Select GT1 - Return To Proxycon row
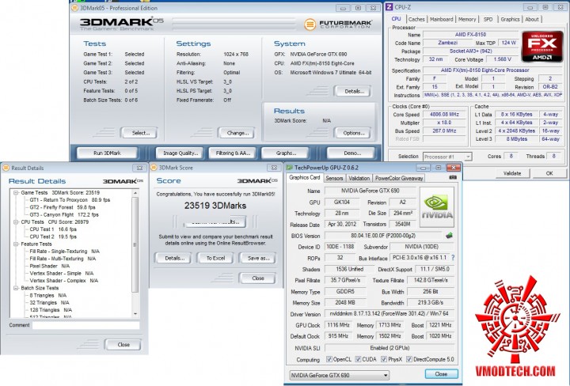Screen dimensions: 570x386 [70, 200]
